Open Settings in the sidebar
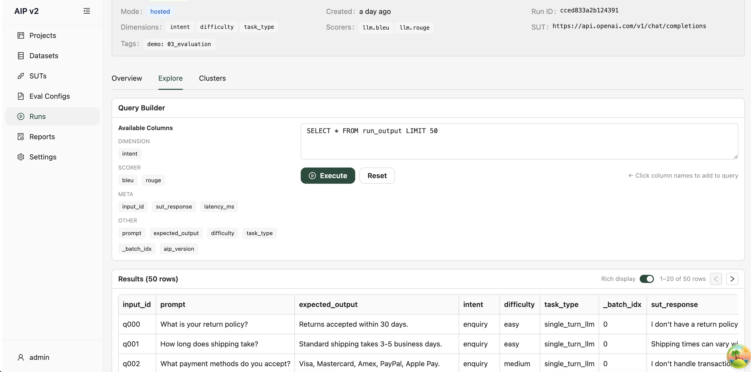Viewport: 751px width, 372px height. coord(52,157)
